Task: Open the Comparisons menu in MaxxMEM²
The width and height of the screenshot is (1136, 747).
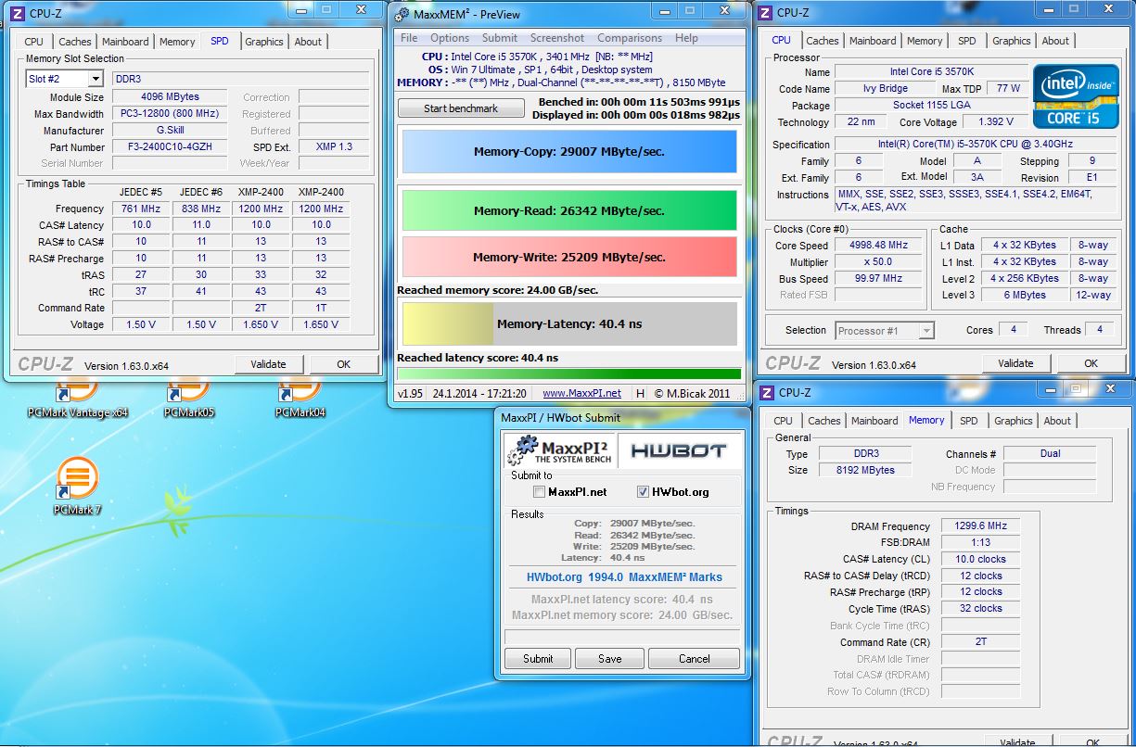Action: 630,38
